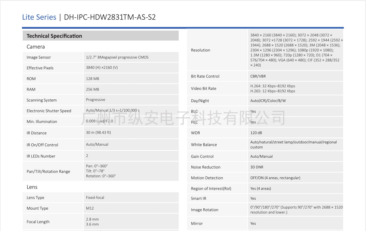Select value "OFF/ON (4 areas, rectangular)"
The height and width of the screenshot is (231, 366).
(x=275, y=178)
